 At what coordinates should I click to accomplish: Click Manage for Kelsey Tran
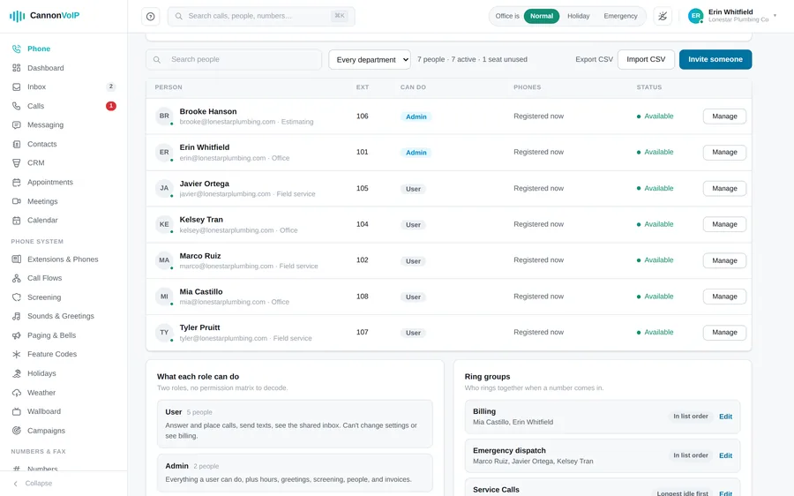[x=724, y=224]
